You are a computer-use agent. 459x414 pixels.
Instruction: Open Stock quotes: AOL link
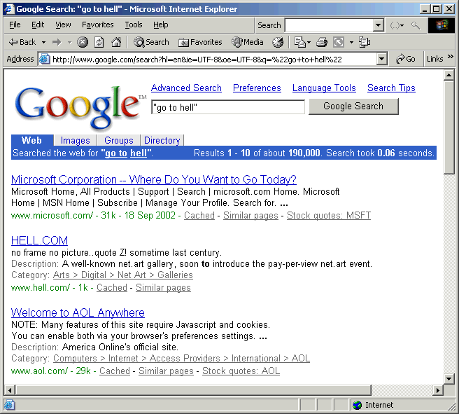[241, 371]
